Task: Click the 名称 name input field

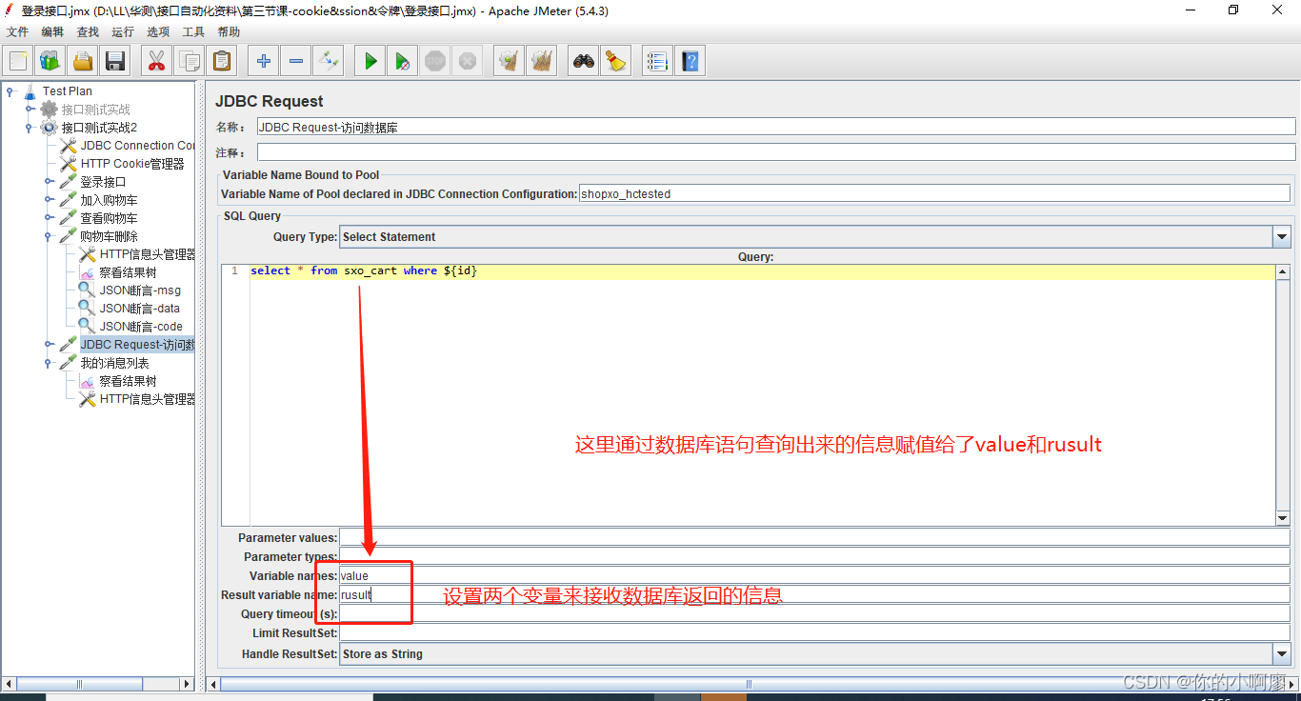Action: [x=776, y=127]
